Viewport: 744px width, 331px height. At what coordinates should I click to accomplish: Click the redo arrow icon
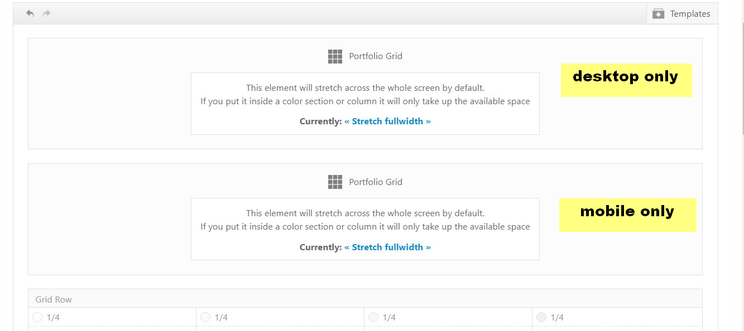47,13
